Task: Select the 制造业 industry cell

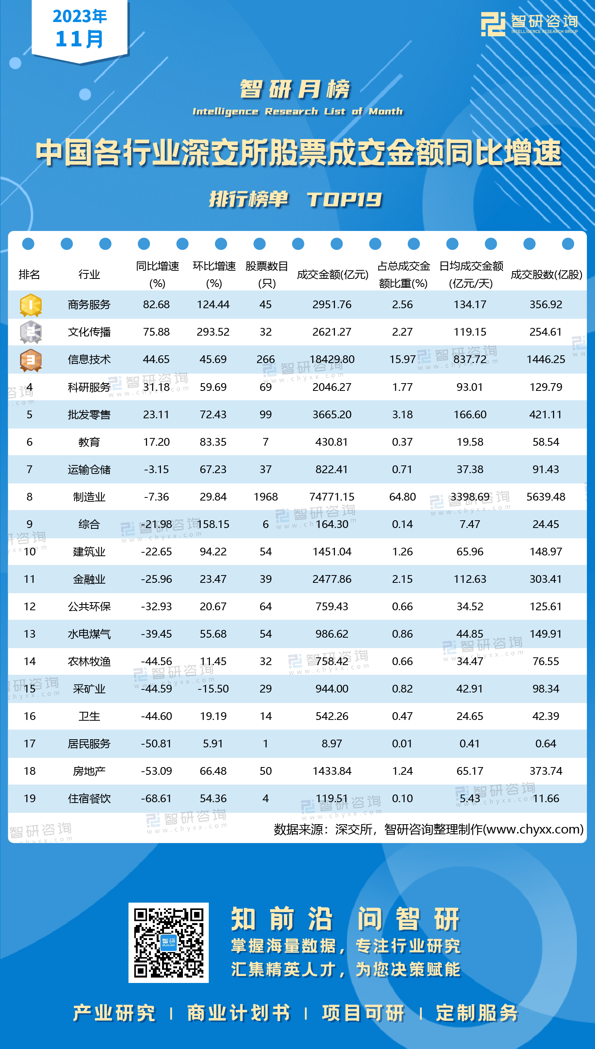Action: pos(89,497)
